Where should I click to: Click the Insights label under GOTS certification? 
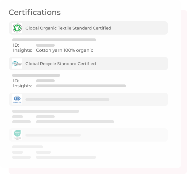[x=23, y=50]
